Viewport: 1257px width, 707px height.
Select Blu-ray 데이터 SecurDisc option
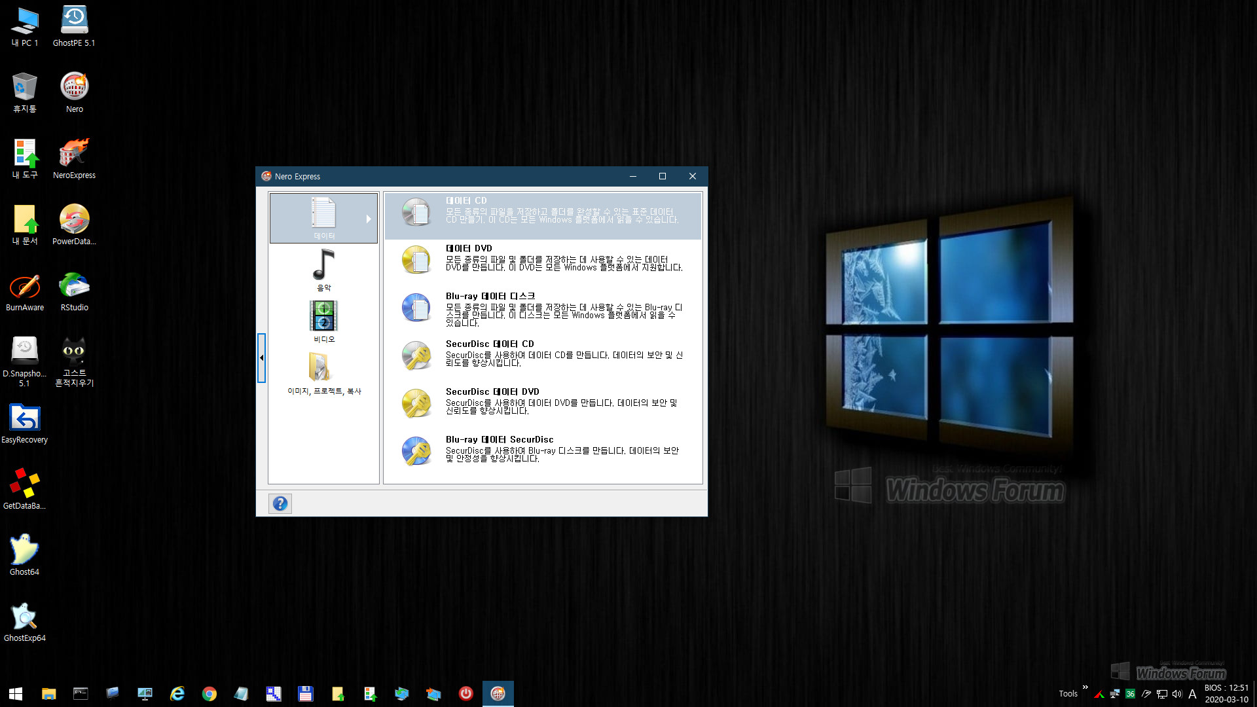(543, 454)
